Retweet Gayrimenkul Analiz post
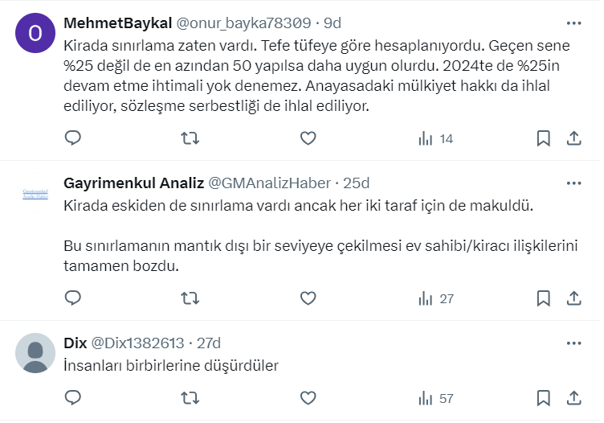The width and height of the screenshot is (604, 423). pos(190,298)
